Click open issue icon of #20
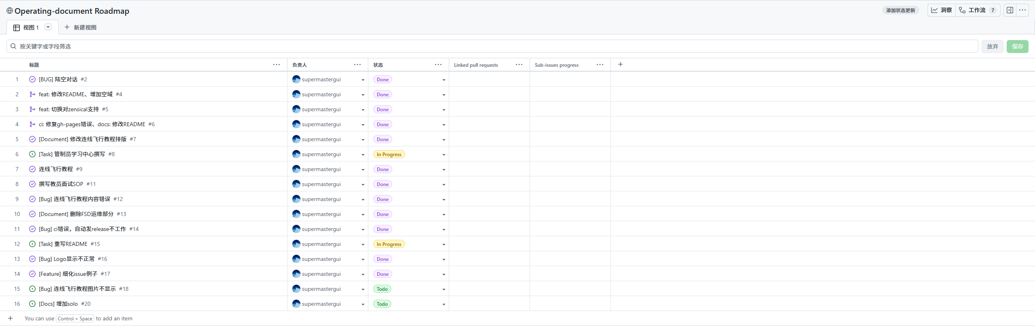The image size is (1035, 326). 32,304
